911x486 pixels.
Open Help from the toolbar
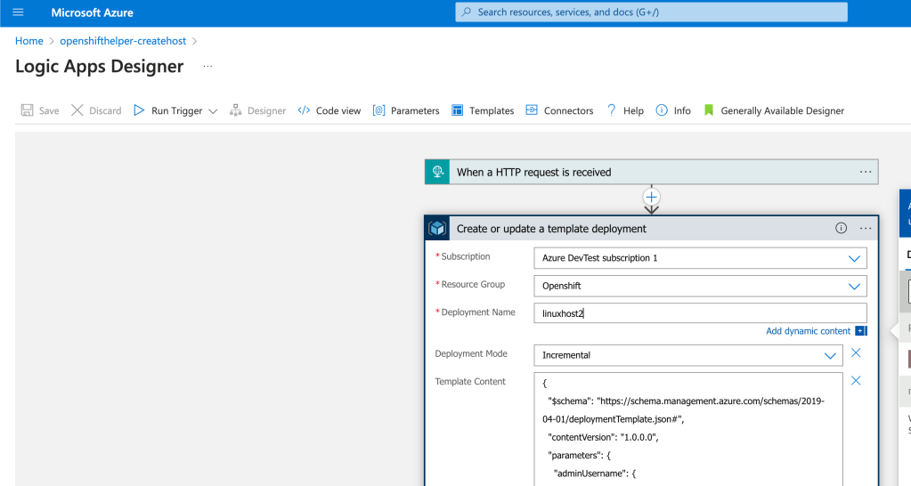point(624,110)
